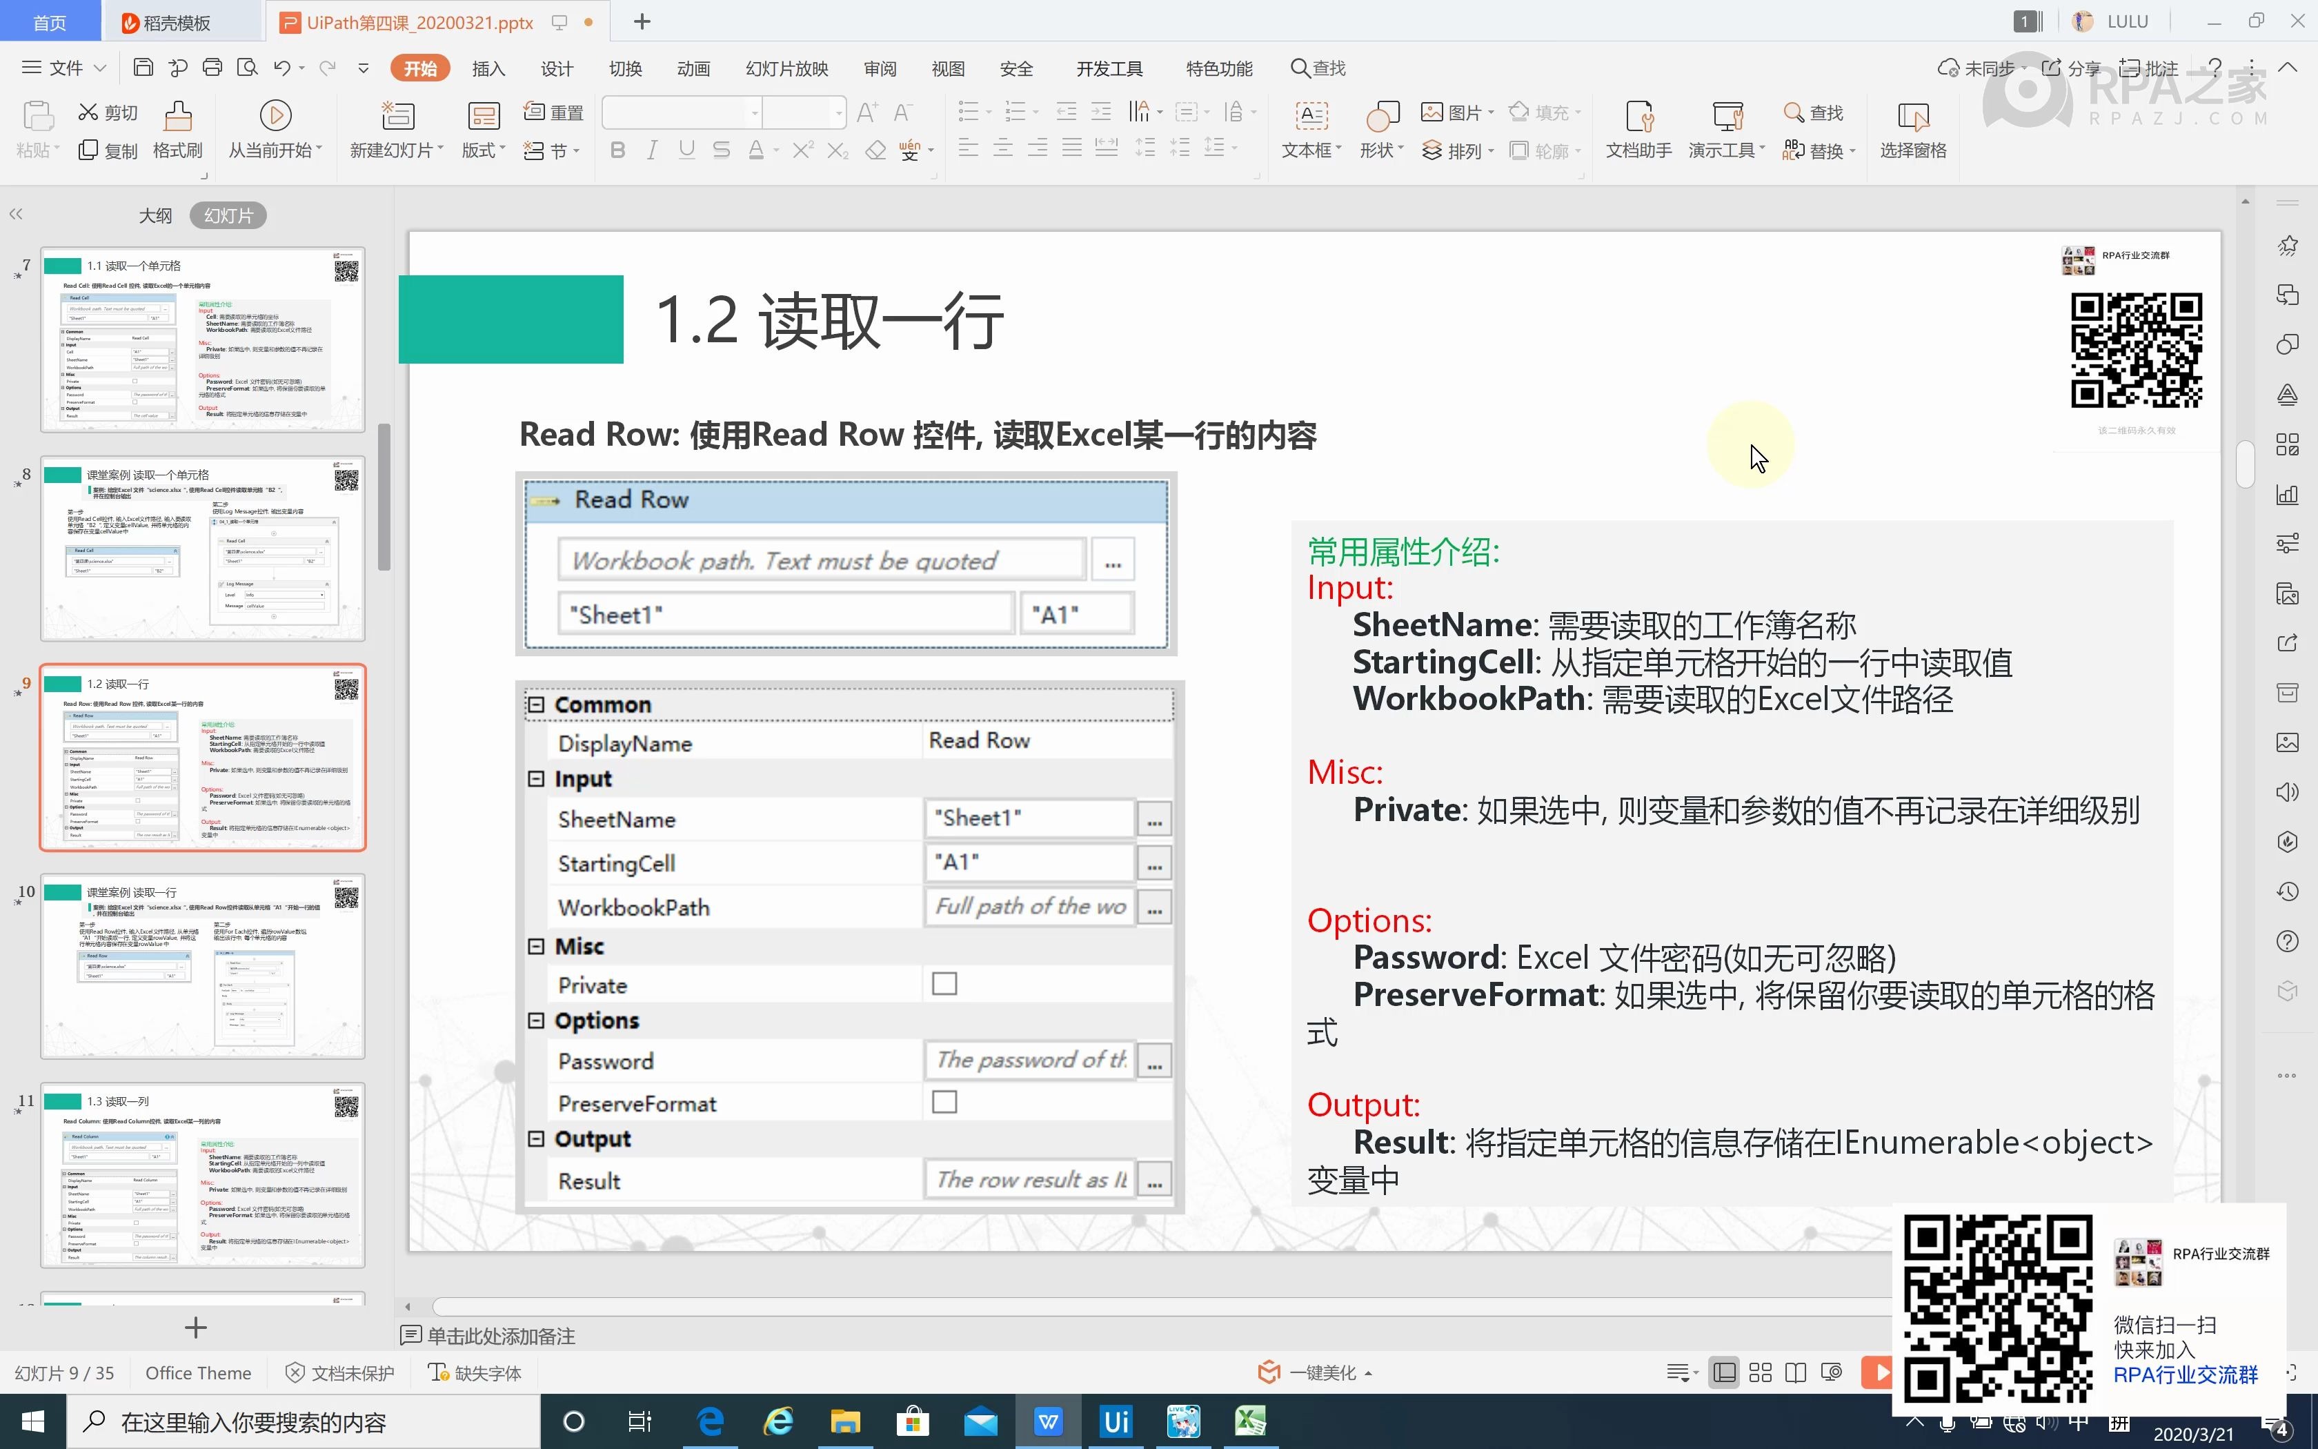Click the RPA行业交流群 link
Viewport: 2318px width, 1449px height.
click(x=2187, y=1374)
